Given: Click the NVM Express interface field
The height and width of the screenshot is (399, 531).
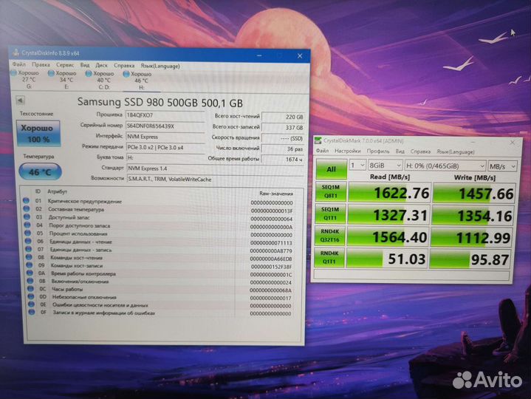Looking at the screenshot, I should point(165,137).
